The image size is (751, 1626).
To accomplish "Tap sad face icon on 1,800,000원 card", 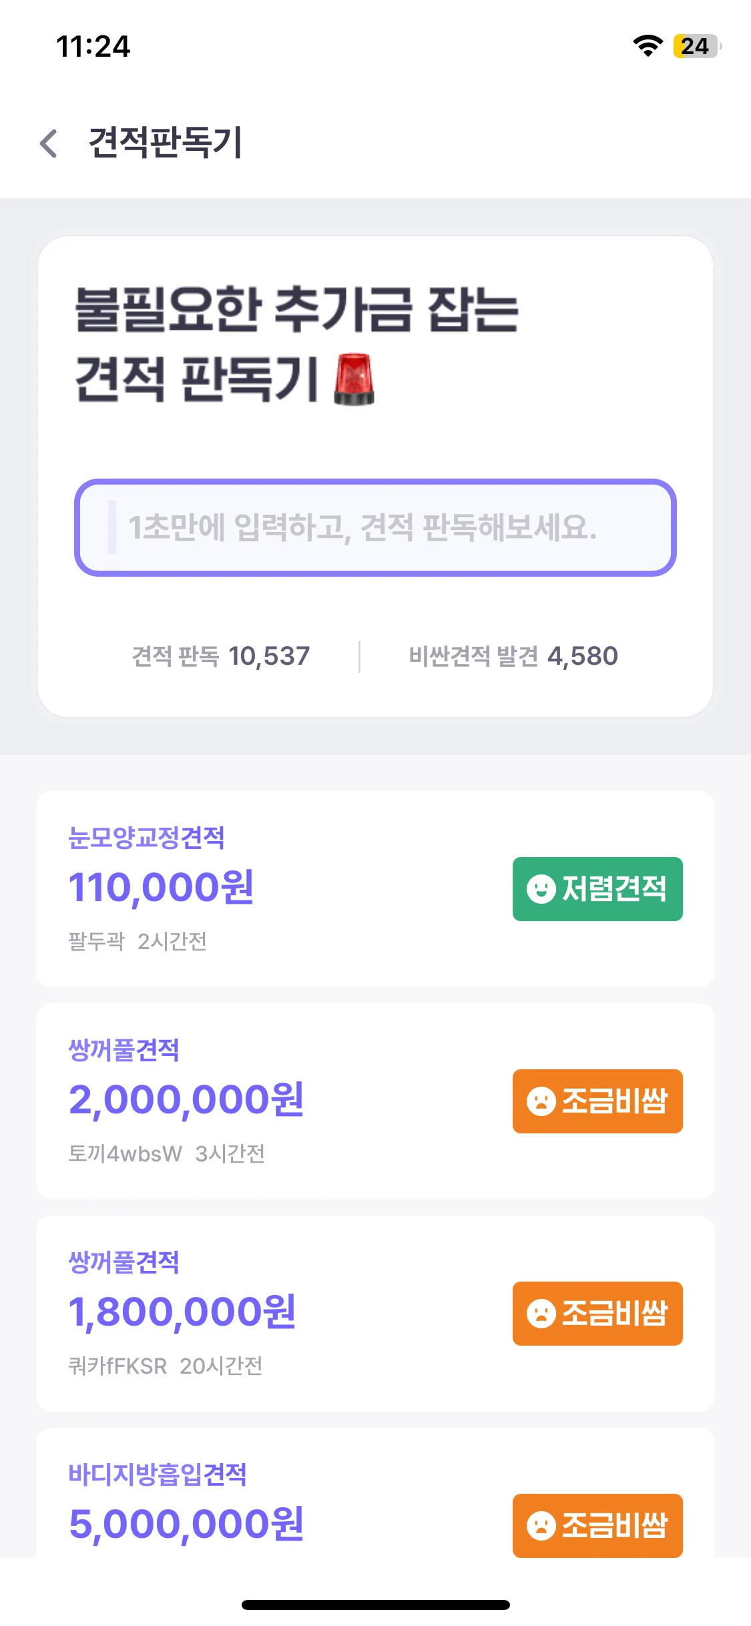I will coord(541,1314).
